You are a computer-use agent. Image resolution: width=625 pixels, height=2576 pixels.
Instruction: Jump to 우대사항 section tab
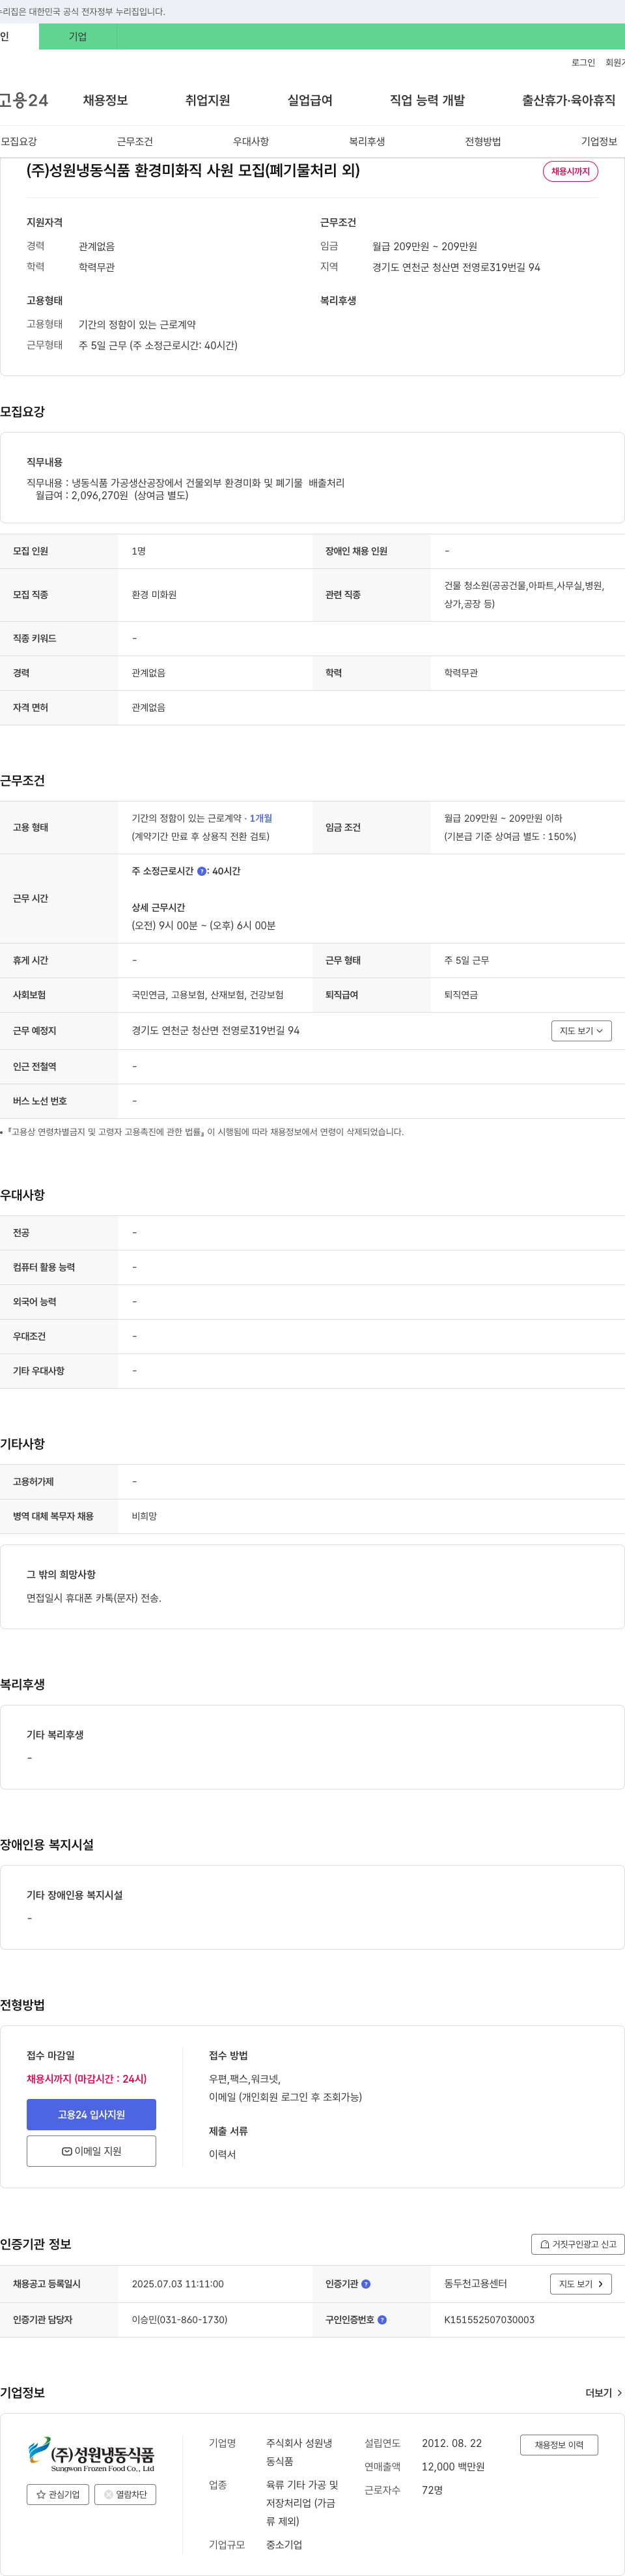point(251,142)
